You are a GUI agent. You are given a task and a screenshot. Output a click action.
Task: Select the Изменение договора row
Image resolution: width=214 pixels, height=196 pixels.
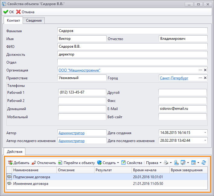[107, 184]
